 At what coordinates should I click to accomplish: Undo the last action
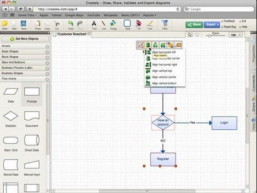click(71, 25)
